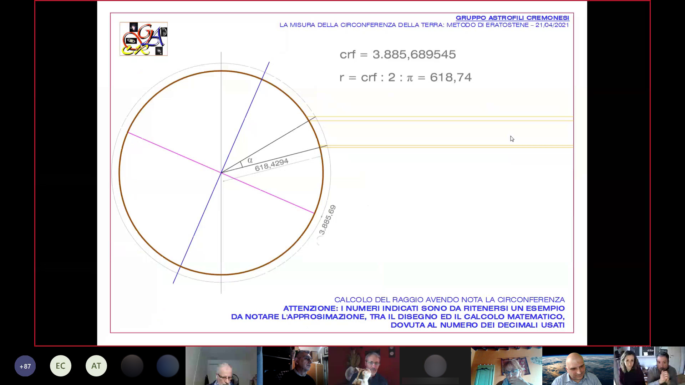Click the 'DA NOTARE L'APPROSIMAZIONE' text line

398,317
